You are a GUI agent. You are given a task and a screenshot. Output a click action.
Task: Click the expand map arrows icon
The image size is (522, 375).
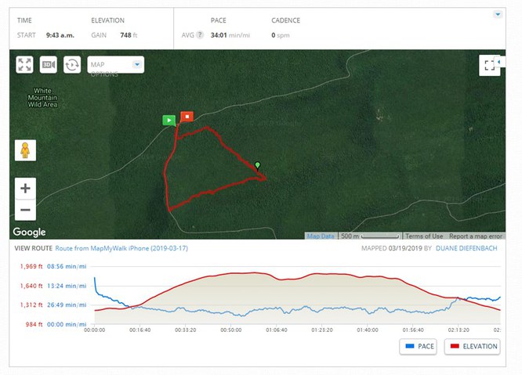24,65
